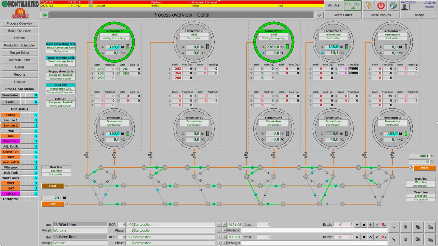This screenshot has width=438, height=246.
Task: Click the Wort line Message input field
Action: point(314,231)
